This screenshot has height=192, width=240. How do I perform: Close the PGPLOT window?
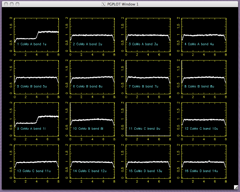(5, 4)
